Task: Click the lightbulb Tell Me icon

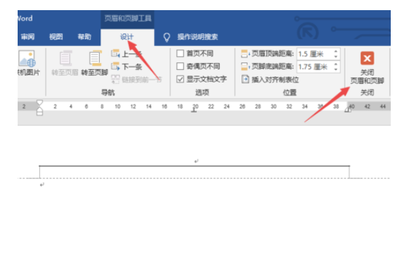Action: [167, 37]
